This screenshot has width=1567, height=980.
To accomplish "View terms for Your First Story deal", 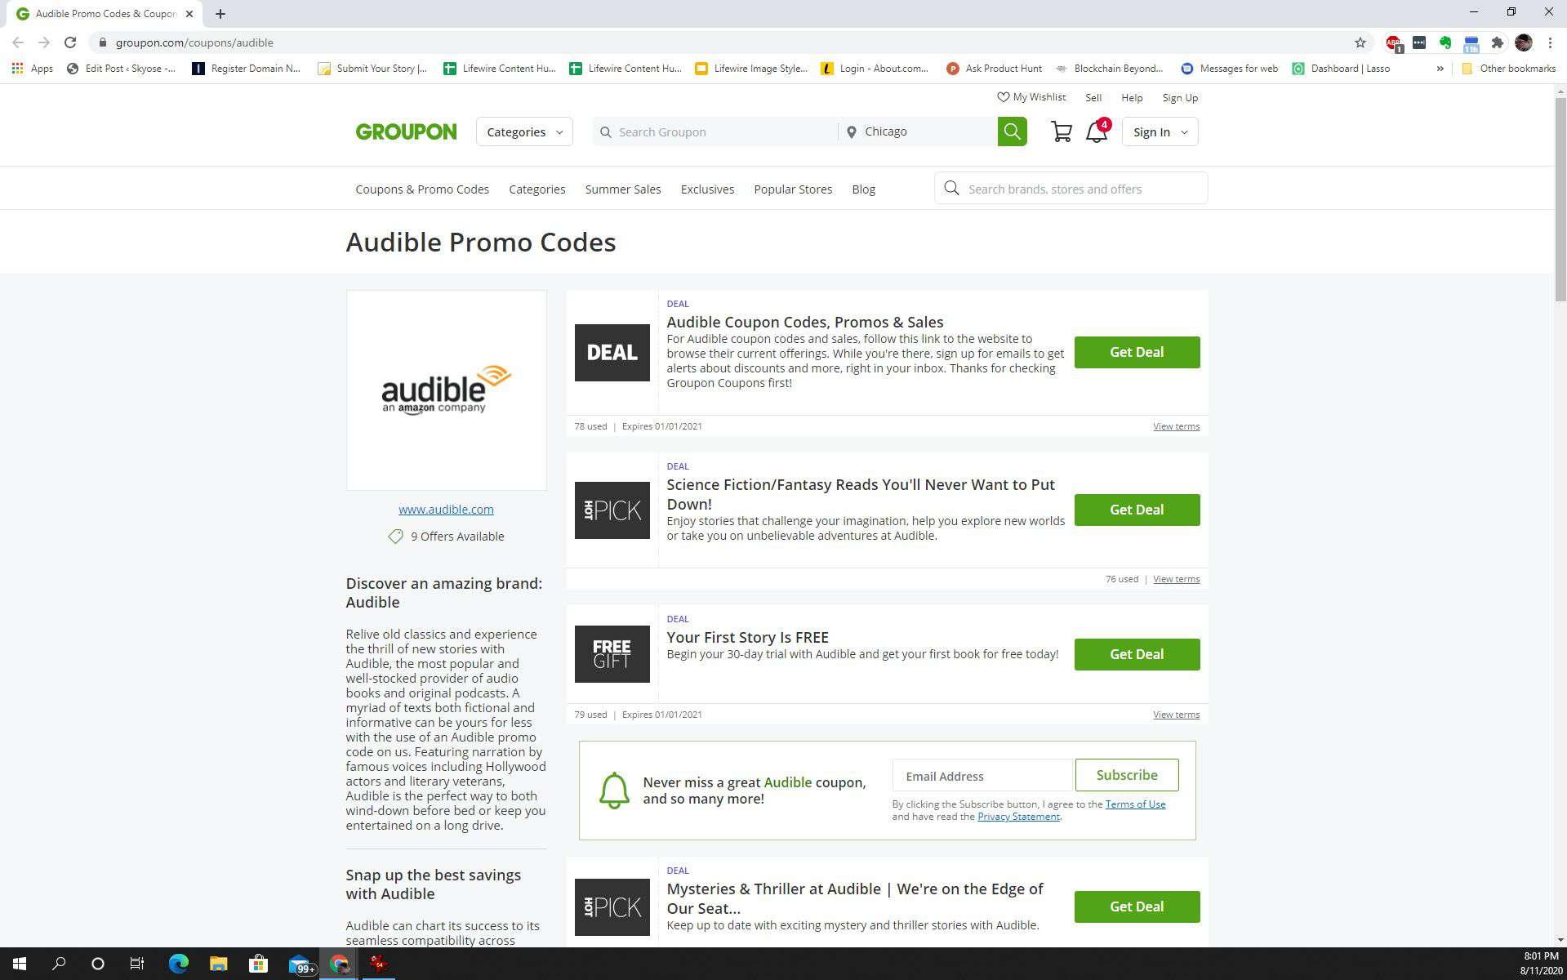I will point(1176,715).
